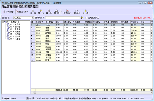Select 02 - 财务部 department

tap(15, 27)
